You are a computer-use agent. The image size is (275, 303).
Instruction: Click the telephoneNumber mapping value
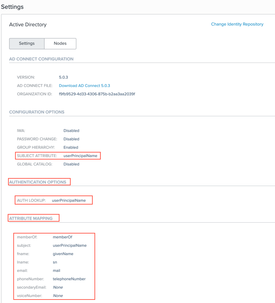click(x=69, y=279)
